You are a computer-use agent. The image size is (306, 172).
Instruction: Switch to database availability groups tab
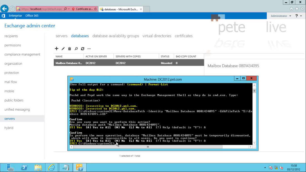[x=116, y=36]
